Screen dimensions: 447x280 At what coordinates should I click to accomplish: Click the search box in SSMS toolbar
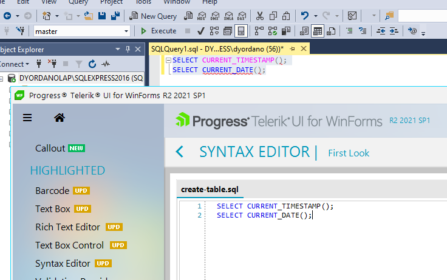[x=423, y=16]
